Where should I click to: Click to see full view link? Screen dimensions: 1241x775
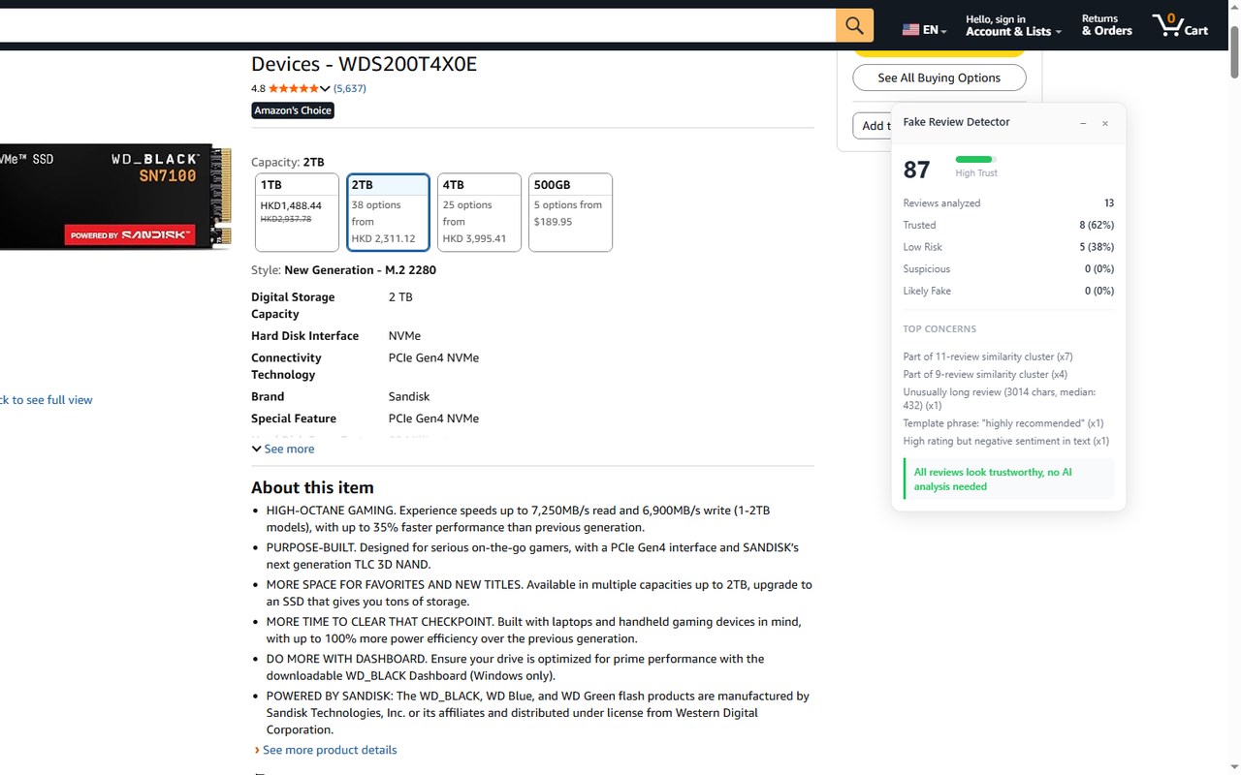(47, 399)
